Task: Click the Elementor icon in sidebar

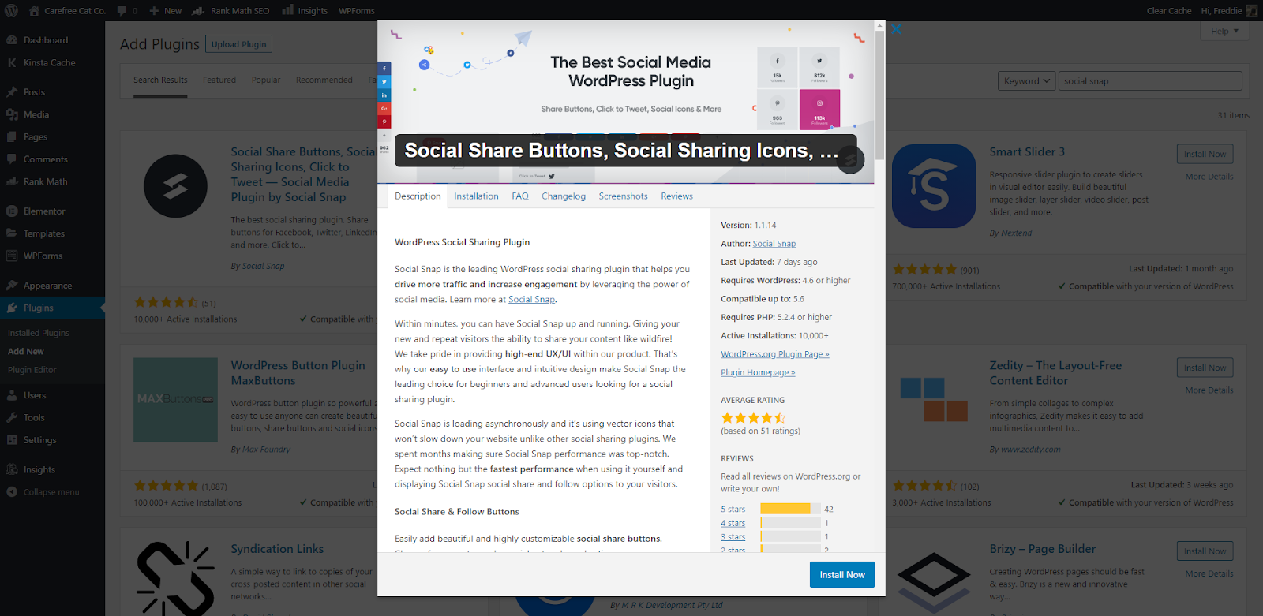Action: (x=12, y=211)
